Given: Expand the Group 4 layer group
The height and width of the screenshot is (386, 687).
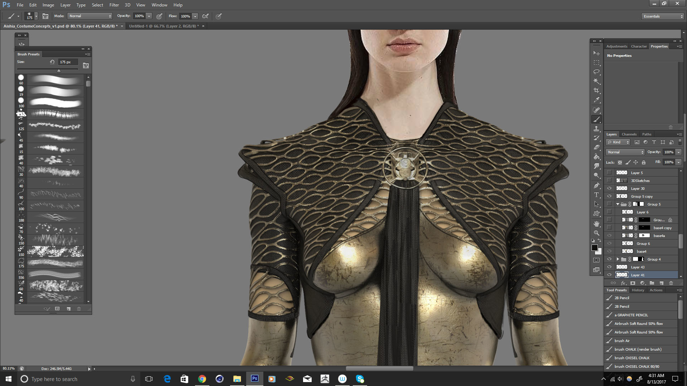Looking at the screenshot, I should click(x=618, y=259).
